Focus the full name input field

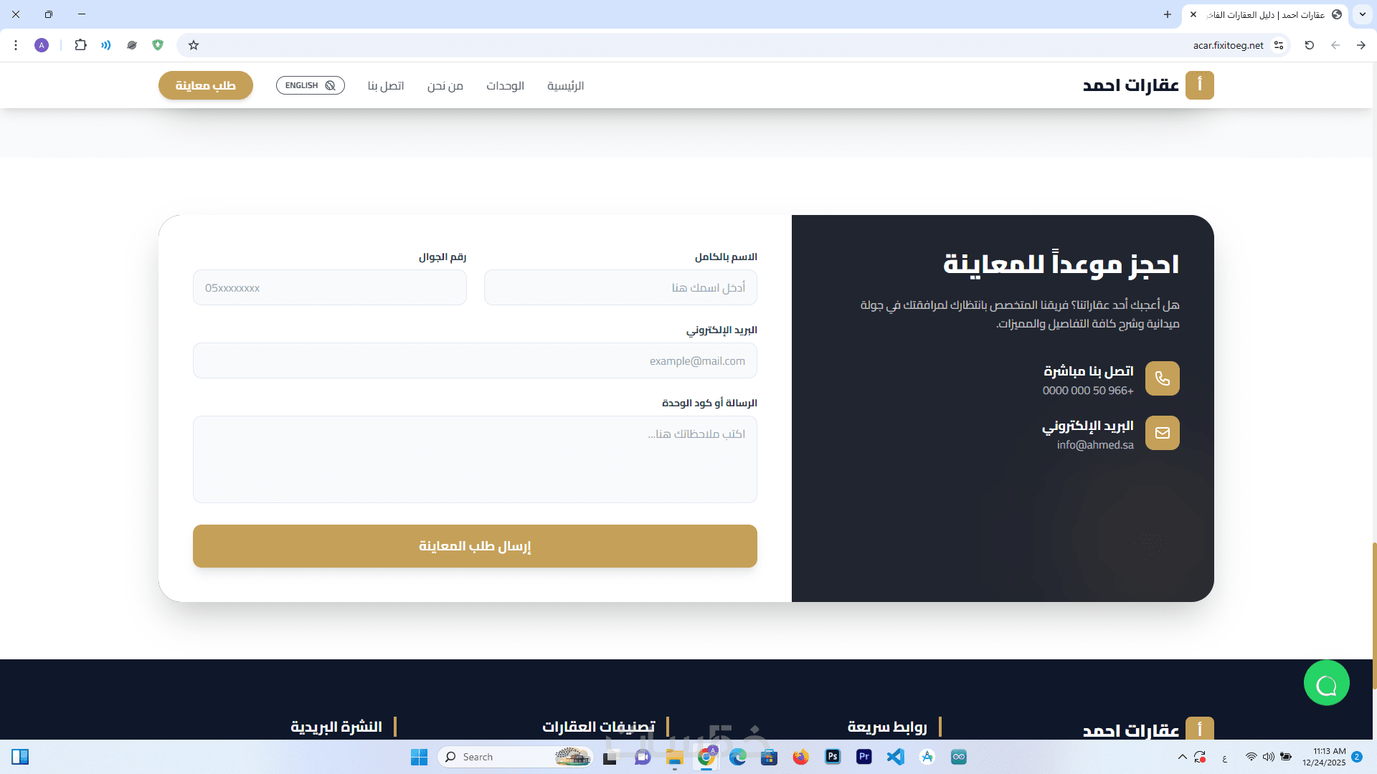620,287
